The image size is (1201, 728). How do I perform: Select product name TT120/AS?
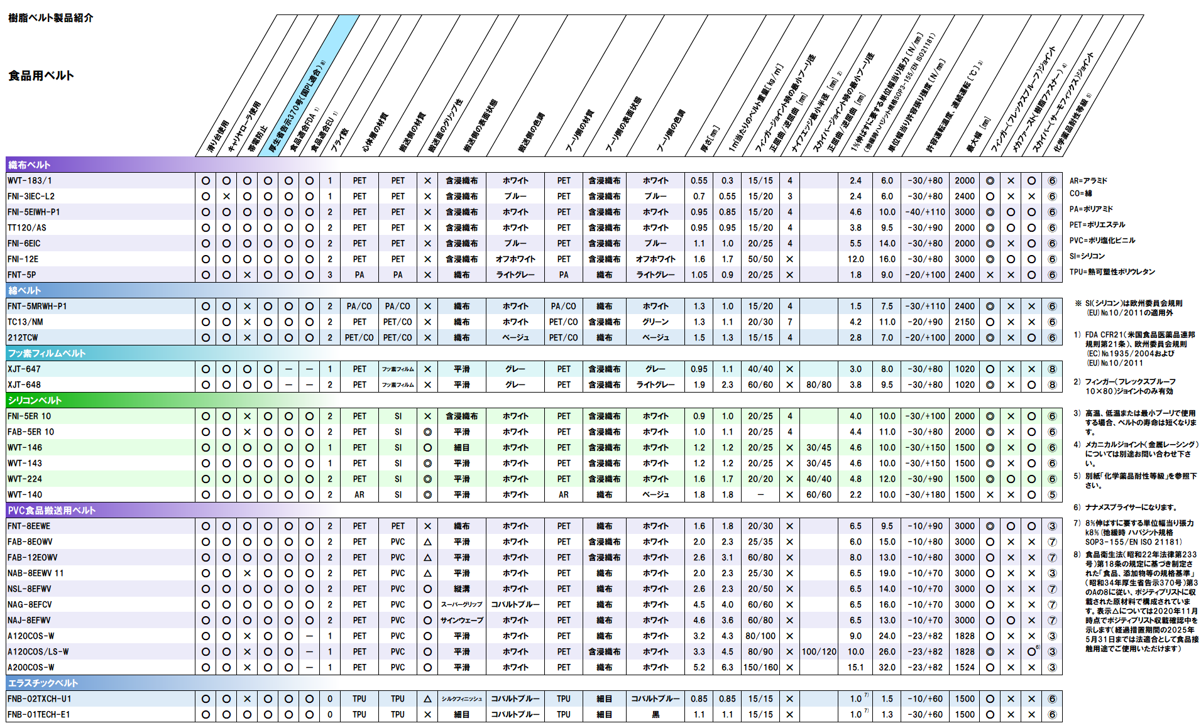point(27,227)
